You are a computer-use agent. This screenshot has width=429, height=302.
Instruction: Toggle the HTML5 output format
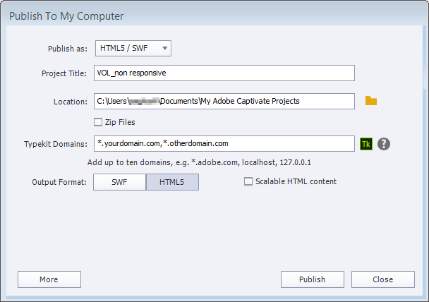click(172, 182)
